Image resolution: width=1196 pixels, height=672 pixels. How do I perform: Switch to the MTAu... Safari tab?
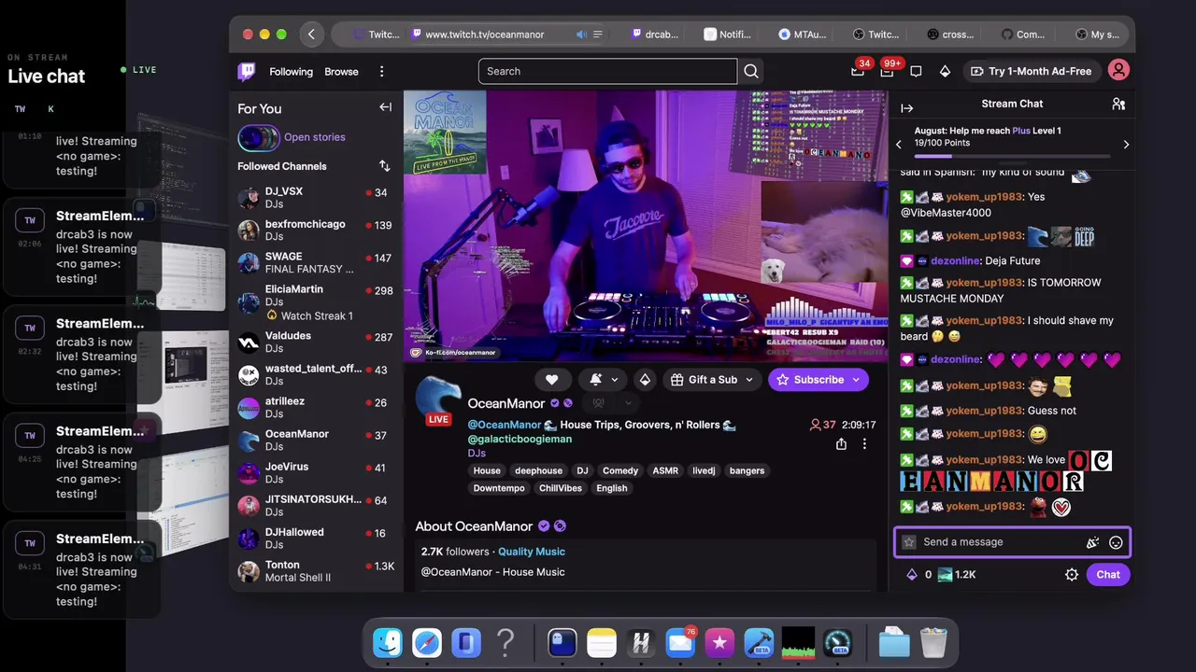pyautogui.click(x=802, y=35)
